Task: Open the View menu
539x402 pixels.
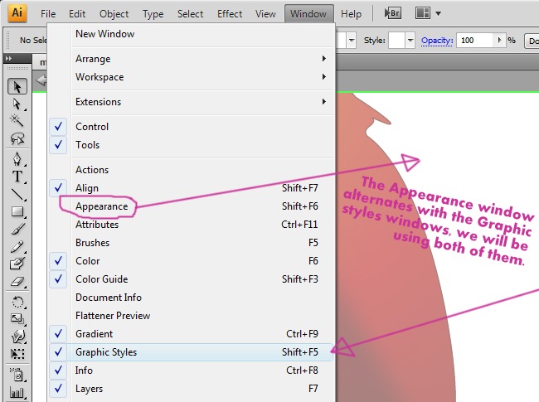Action: pos(265,14)
